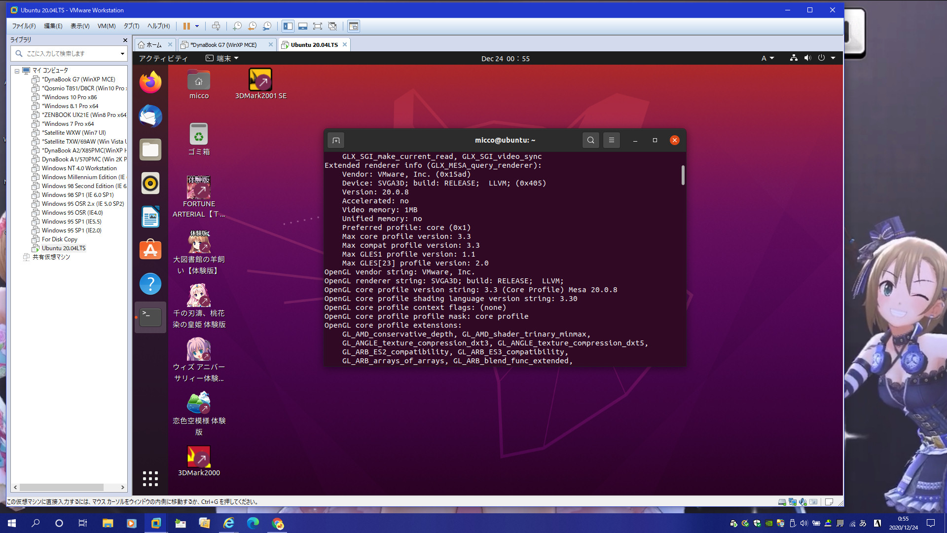Select Windows 7 Pro x64 in library
Screen dimensions: 947x533
(x=68, y=124)
